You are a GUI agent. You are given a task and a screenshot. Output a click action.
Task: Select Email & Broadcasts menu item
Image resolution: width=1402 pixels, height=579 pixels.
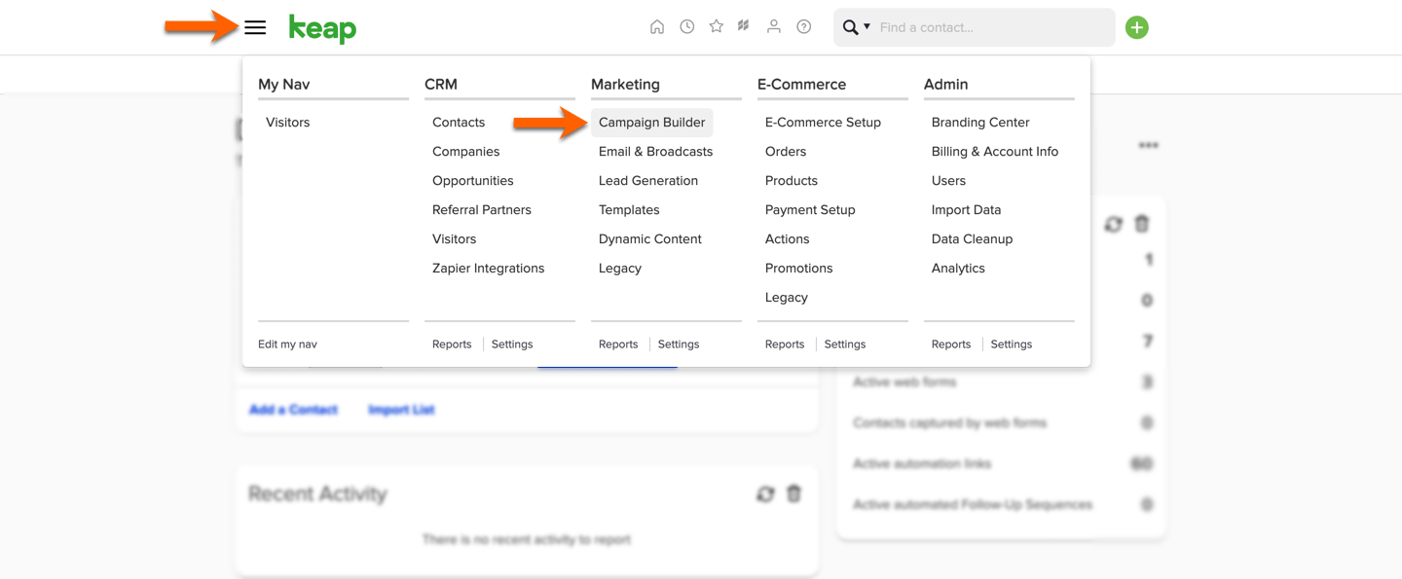655,152
